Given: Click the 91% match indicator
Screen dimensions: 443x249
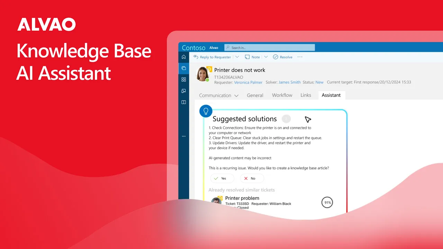Looking at the screenshot, I should pos(327,203).
